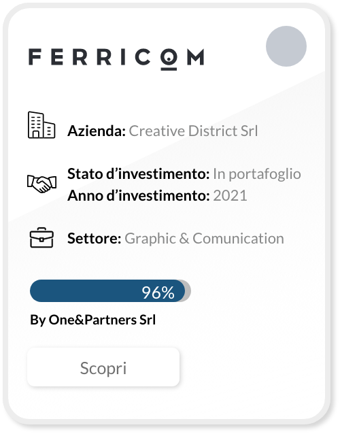
Task: Click the office building icon
Action: 41,125
